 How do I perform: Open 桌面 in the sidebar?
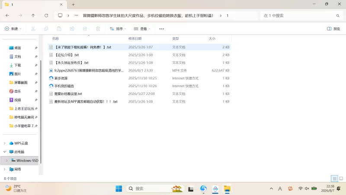pyautogui.click(x=18, y=48)
